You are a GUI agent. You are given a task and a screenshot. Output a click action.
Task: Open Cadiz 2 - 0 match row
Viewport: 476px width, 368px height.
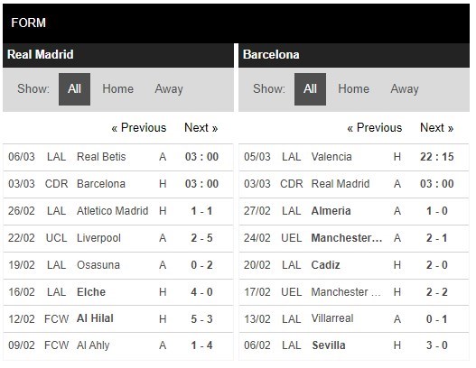(x=354, y=265)
